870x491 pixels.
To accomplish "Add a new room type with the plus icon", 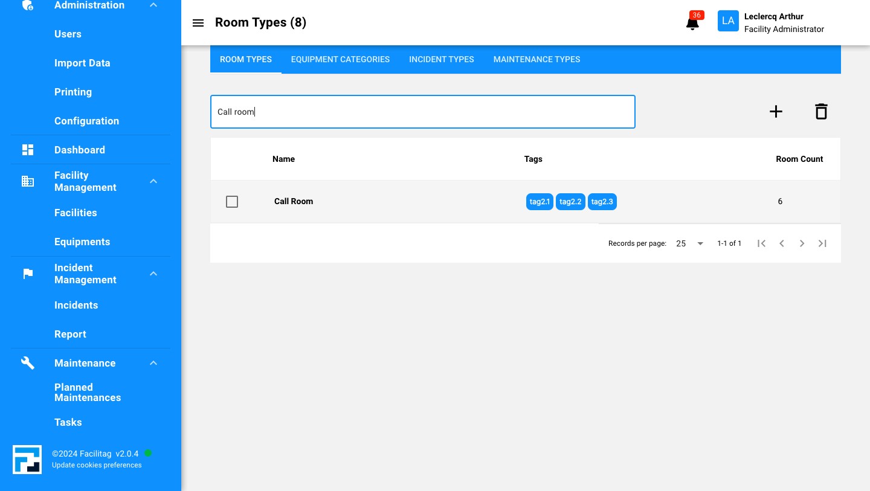I will coord(776,112).
